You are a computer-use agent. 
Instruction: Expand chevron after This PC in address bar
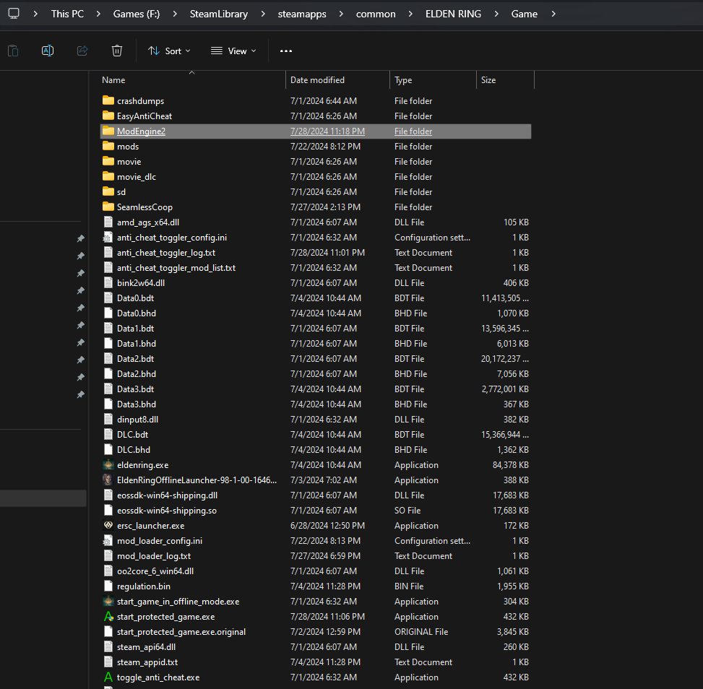[x=98, y=14]
